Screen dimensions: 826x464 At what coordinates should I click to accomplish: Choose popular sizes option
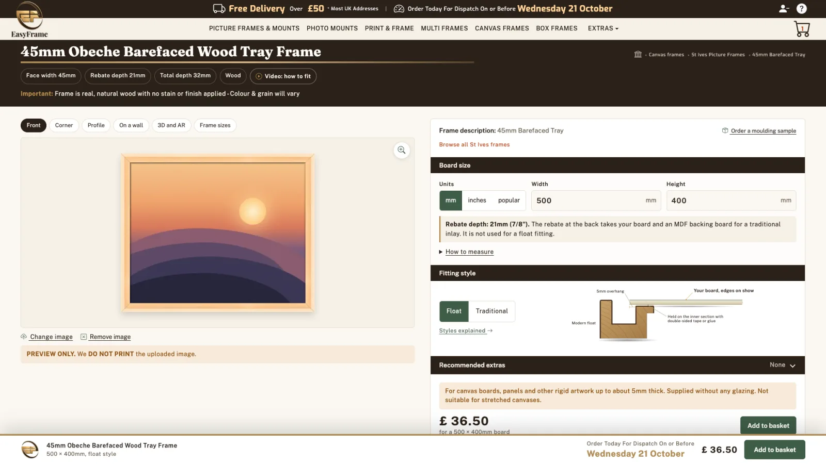pos(509,201)
